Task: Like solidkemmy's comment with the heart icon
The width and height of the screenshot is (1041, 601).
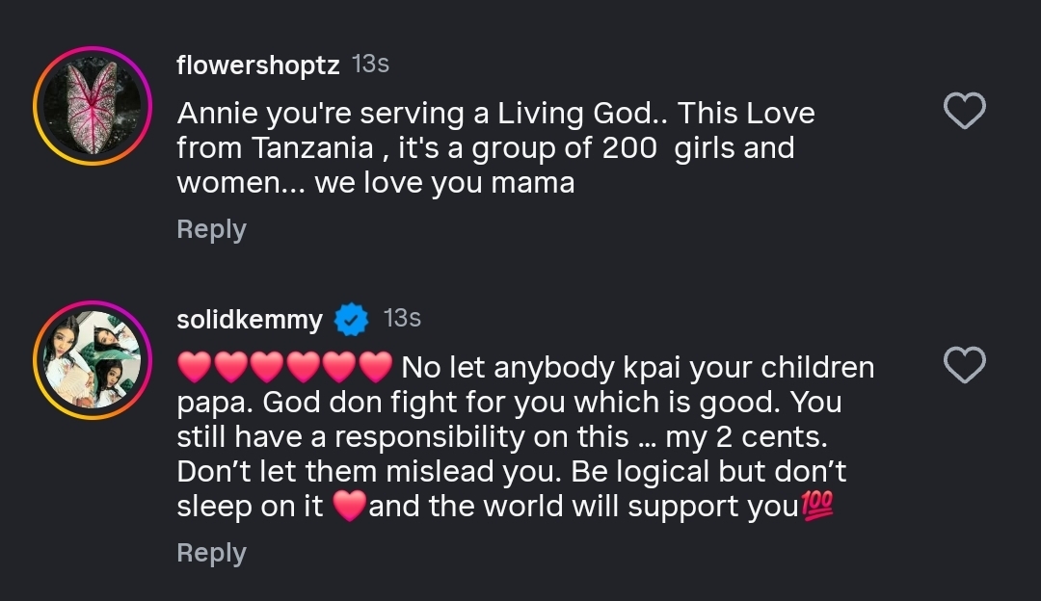Action: coord(963,365)
